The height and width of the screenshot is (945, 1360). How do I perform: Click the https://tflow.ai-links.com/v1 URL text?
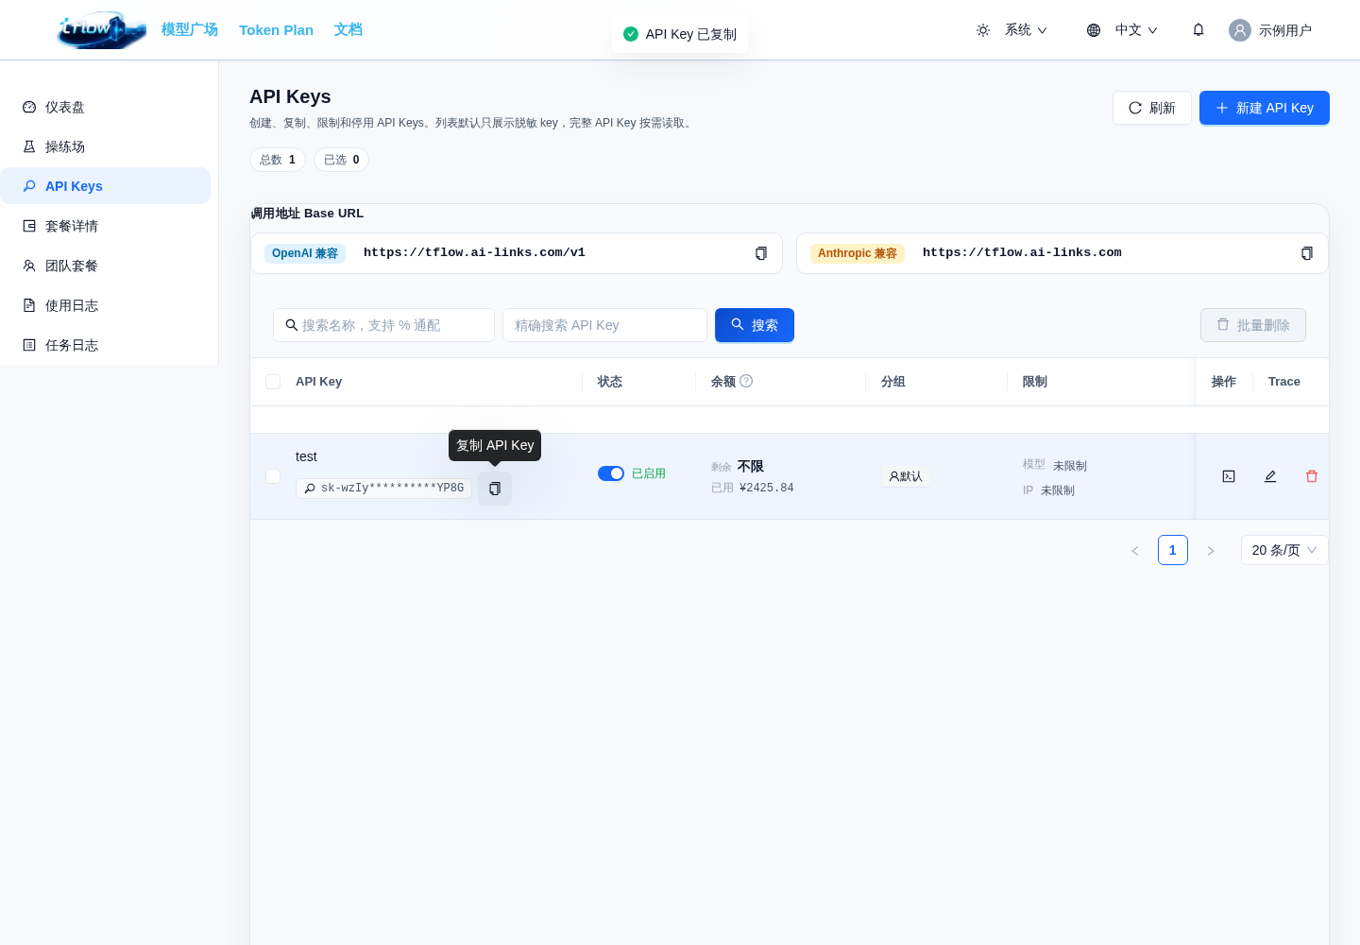click(474, 252)
